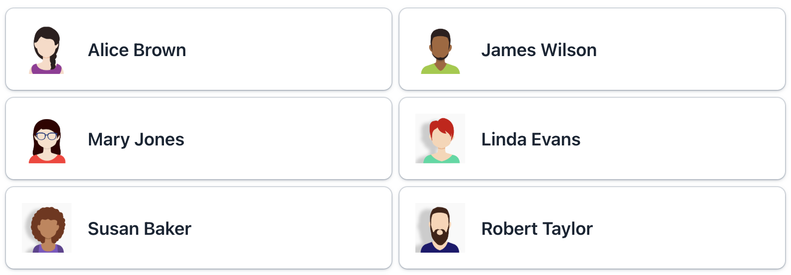Select James Wilson's profile avatar

(x=440, y=50)
